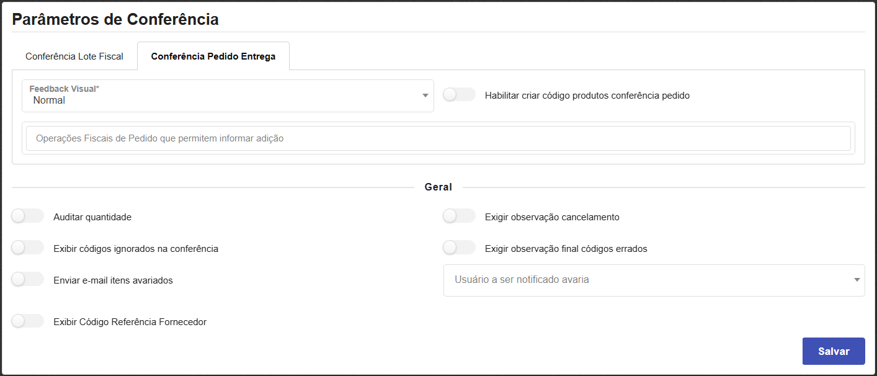Toggle Exigir observação final códigos errados

coord(460,248)
